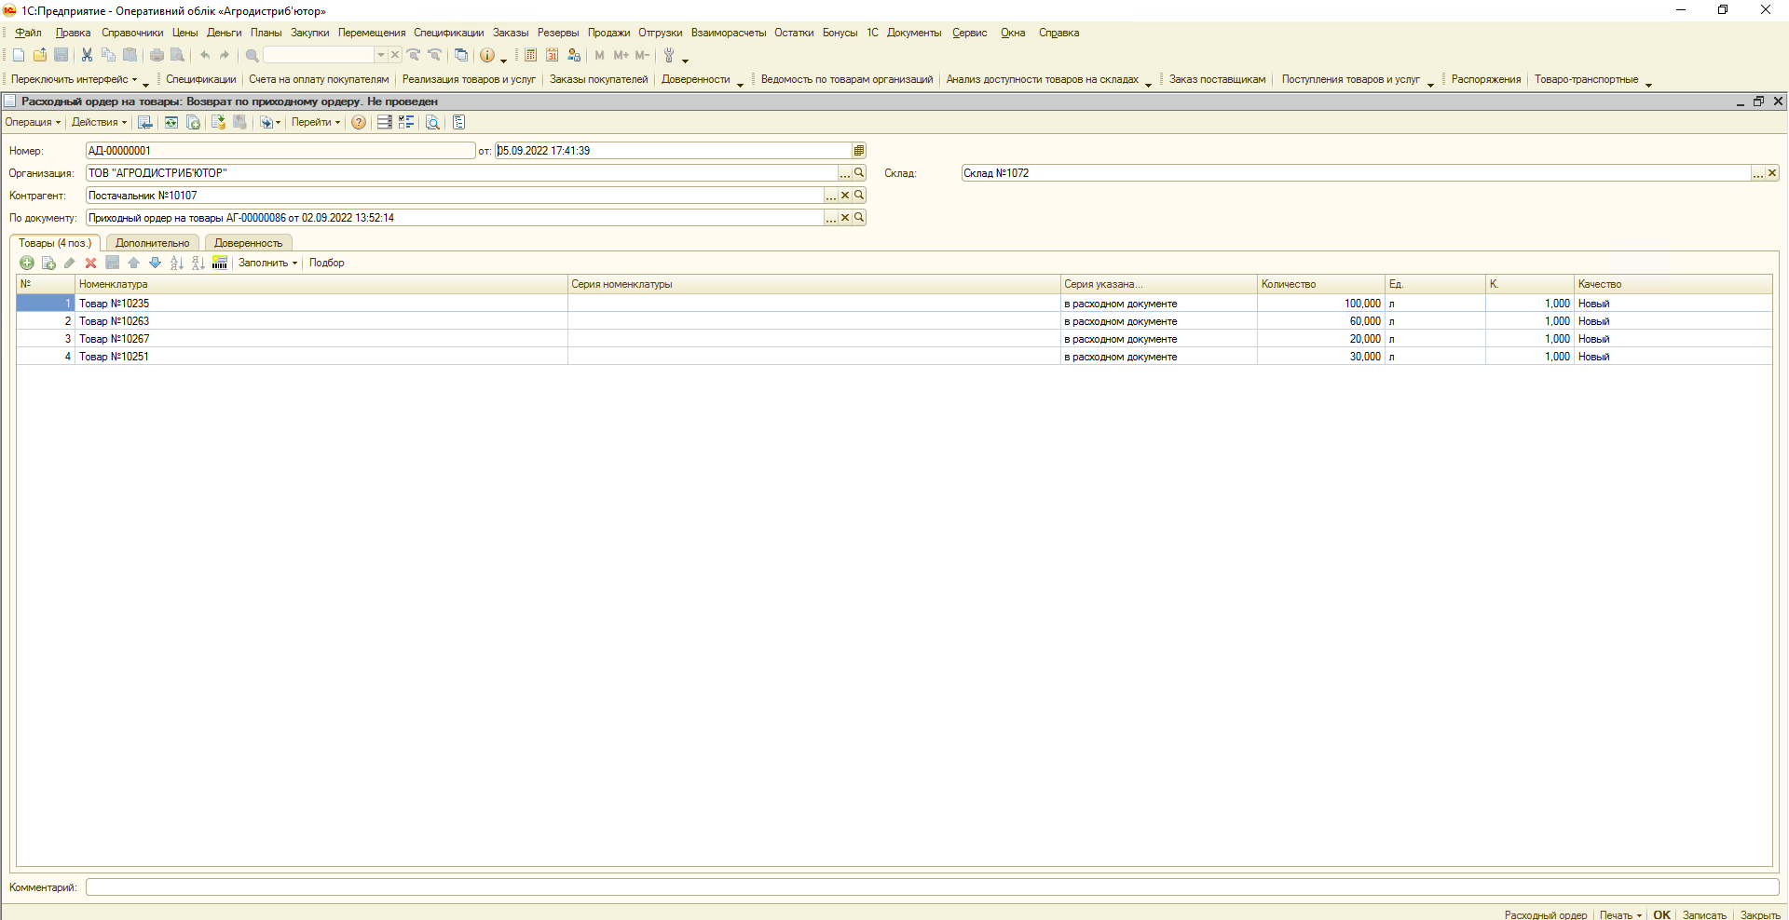Open the Действия dropdown menu
The width and height of the screenshot is (1789, 920).
(x=99, y=123)
